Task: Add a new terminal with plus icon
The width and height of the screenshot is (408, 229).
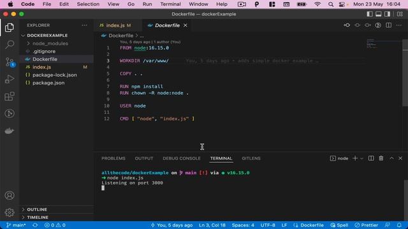Action: pyautogui.click(x=355, y=158)
